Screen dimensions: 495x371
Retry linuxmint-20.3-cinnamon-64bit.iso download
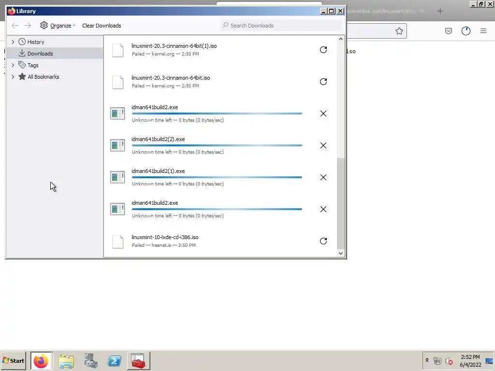click(323, 82)
